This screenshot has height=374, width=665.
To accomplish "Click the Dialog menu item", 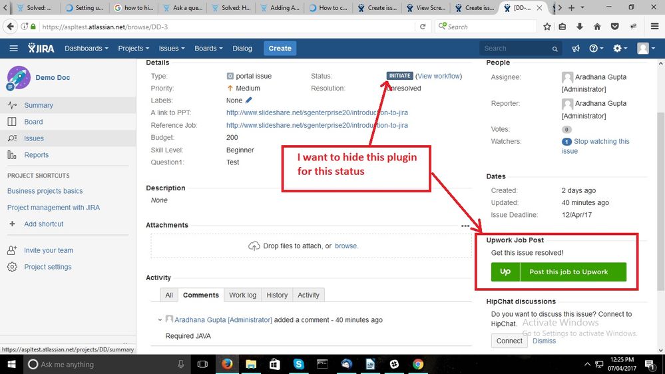I will point(242,49).
